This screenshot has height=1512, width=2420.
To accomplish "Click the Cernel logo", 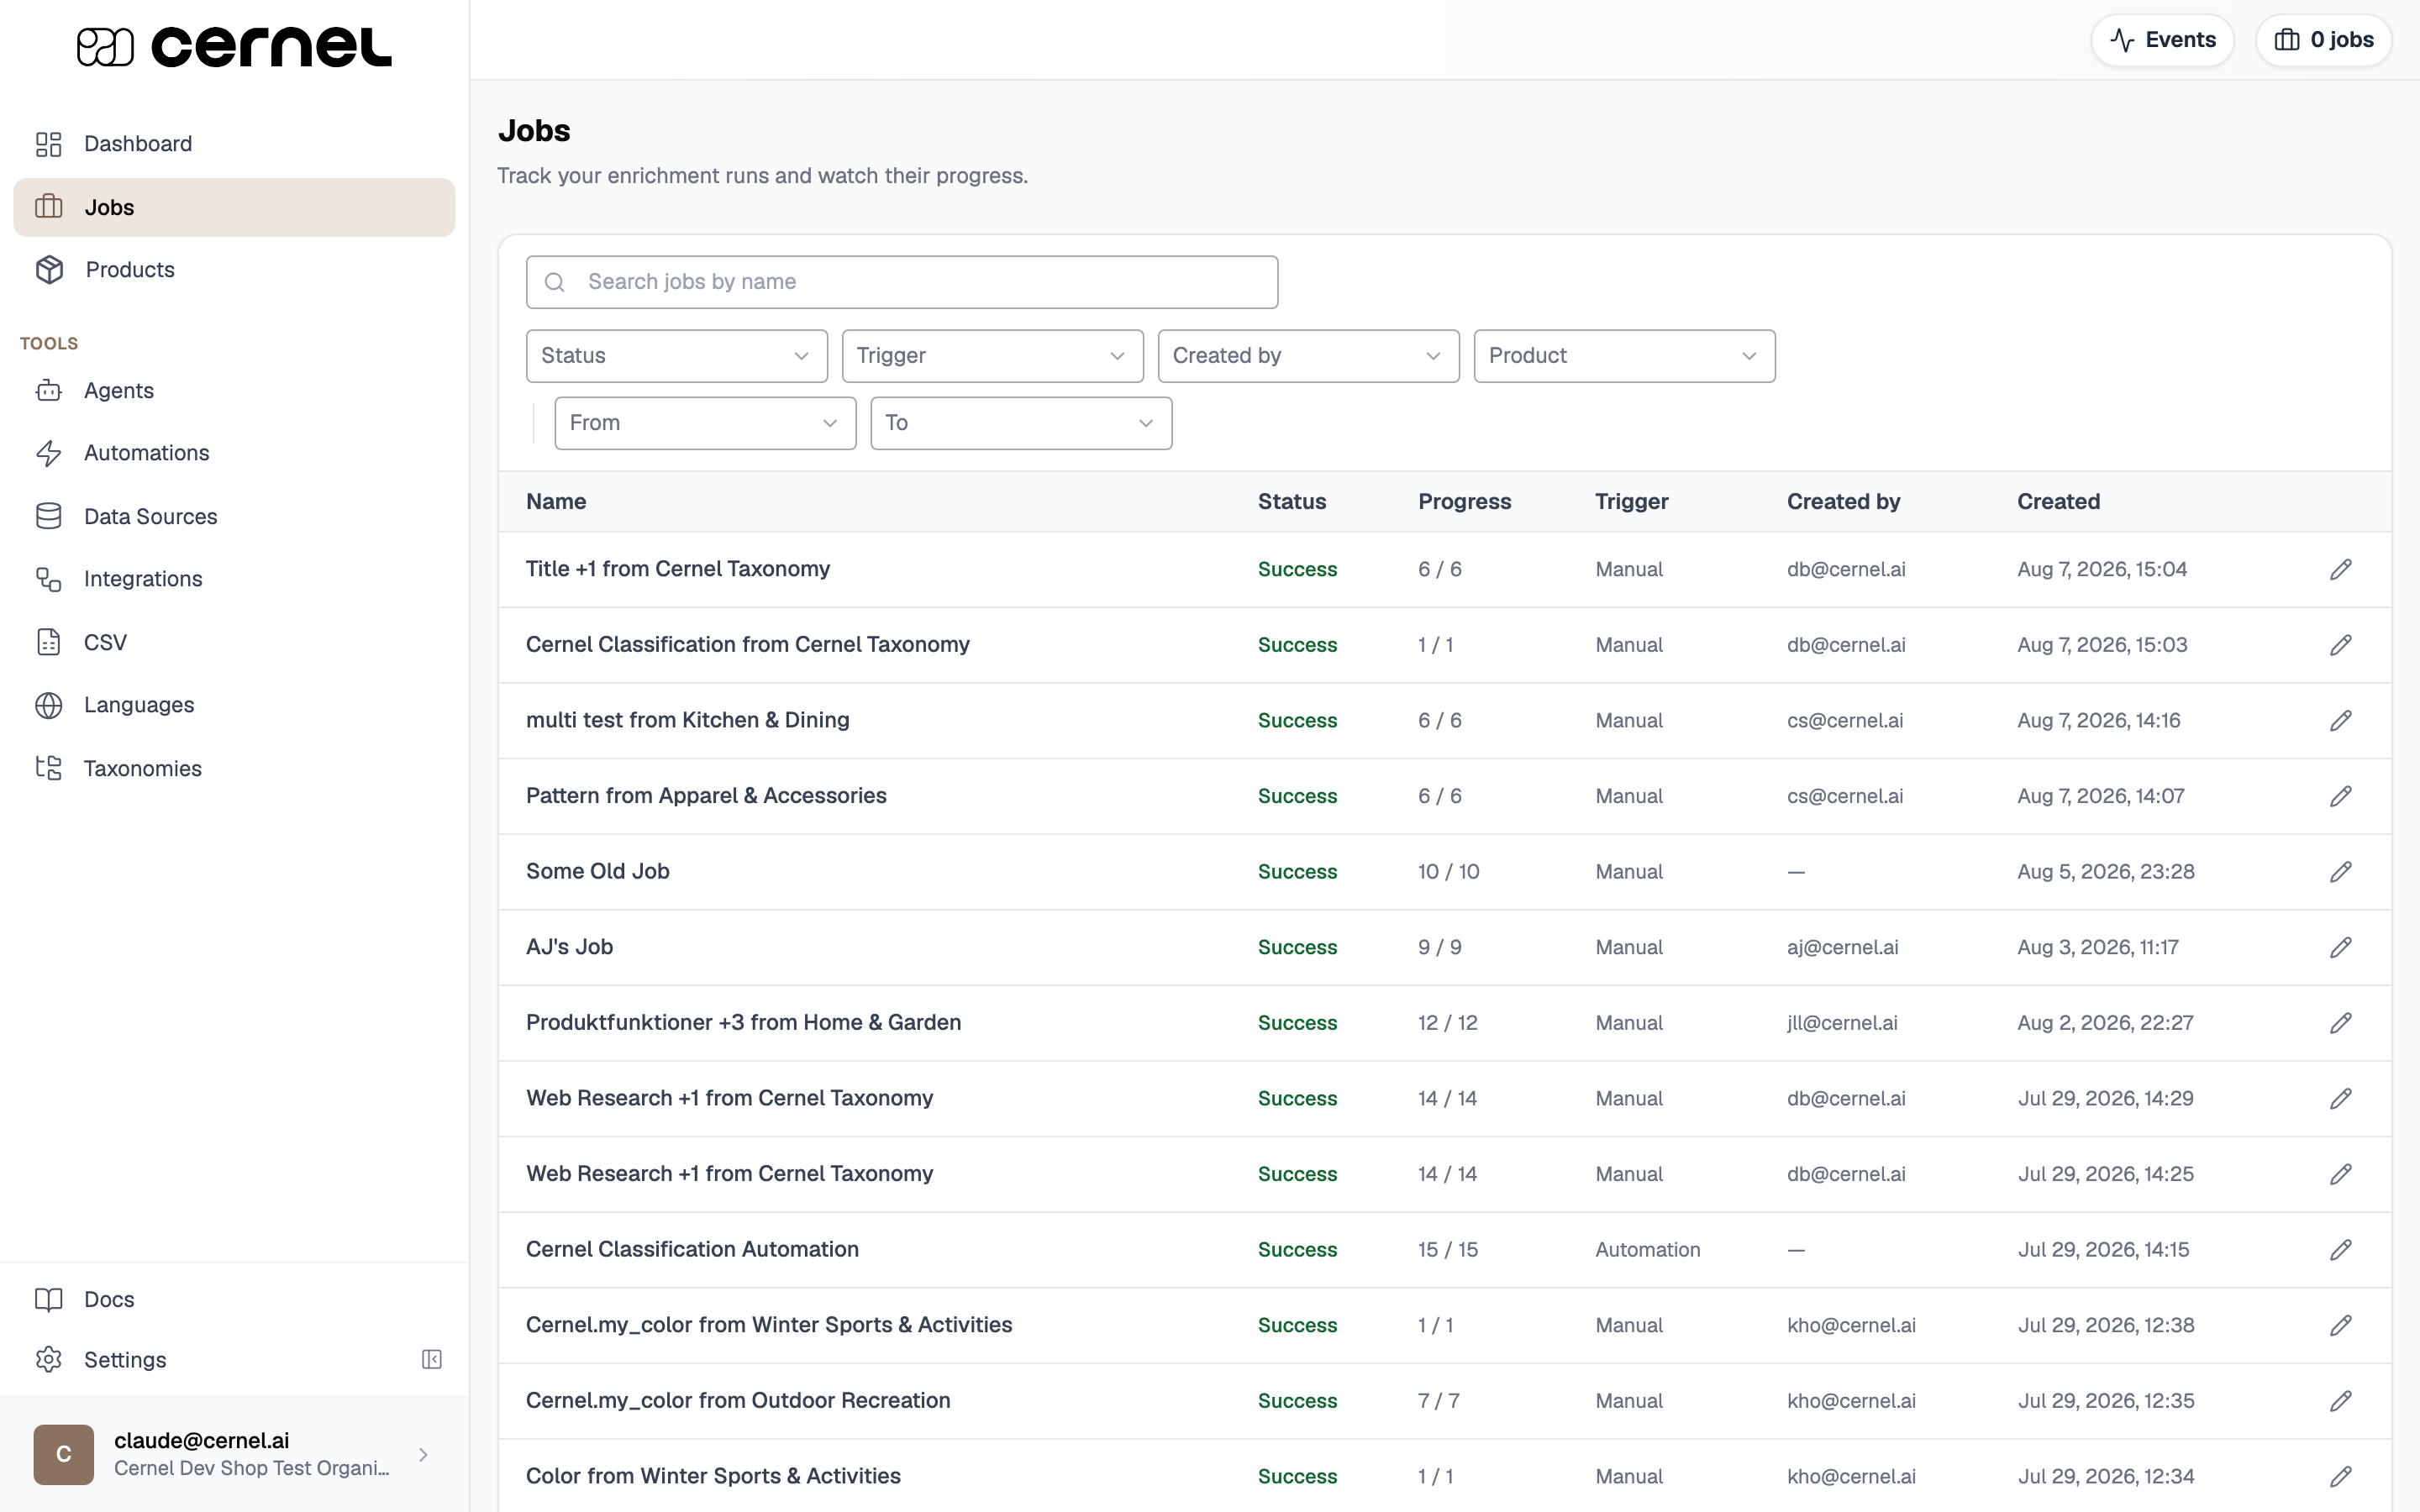I will [x=234, y=46].
